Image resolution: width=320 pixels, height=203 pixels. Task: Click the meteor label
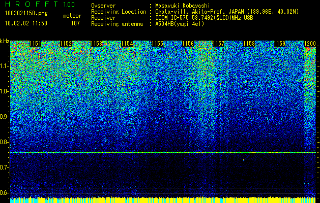(72, 16)
